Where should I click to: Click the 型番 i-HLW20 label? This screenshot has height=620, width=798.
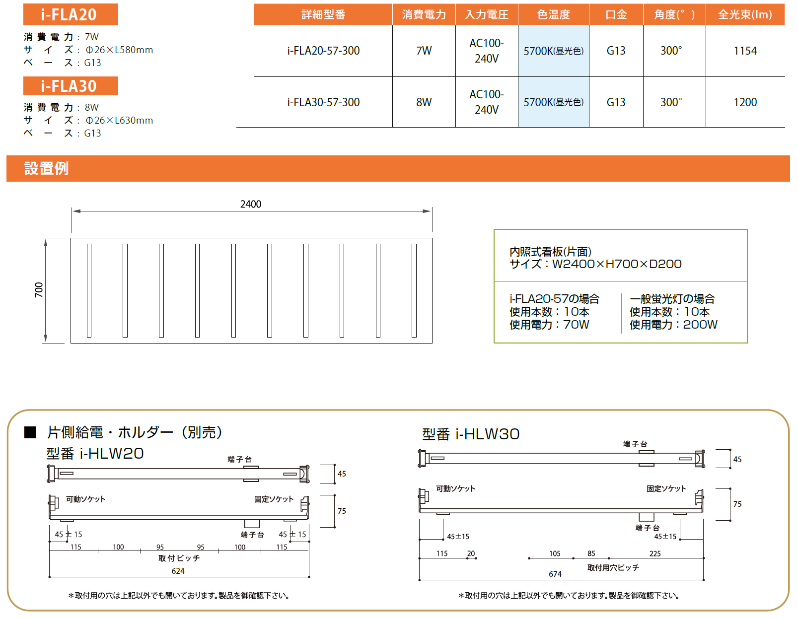pos(95,453)
